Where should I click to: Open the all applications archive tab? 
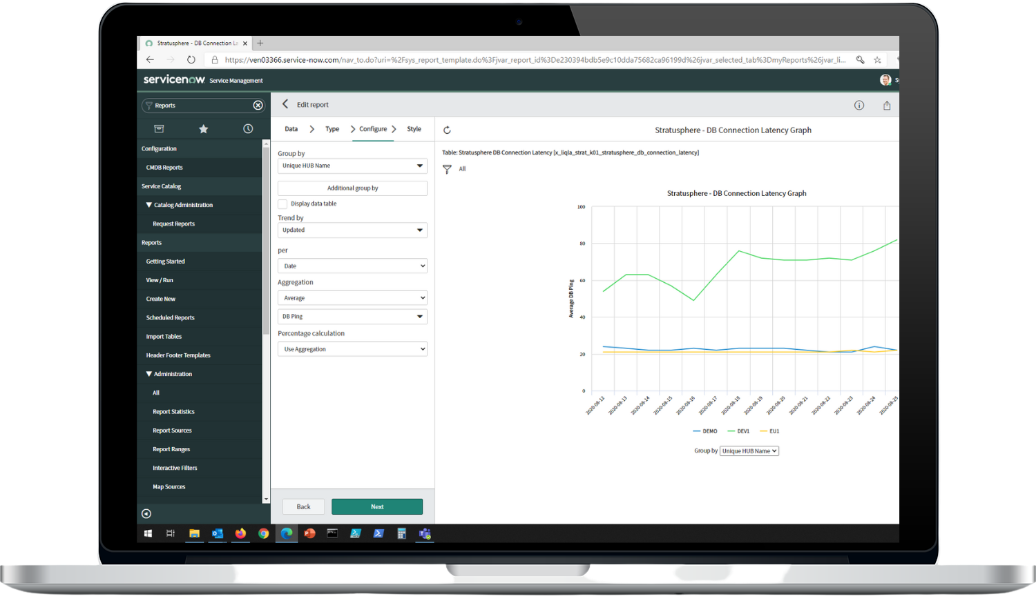[159, 129]
